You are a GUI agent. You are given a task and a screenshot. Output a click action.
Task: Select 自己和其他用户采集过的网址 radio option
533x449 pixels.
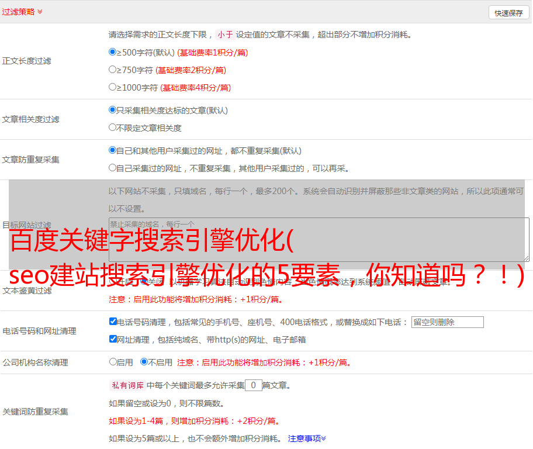click(112, 150)
